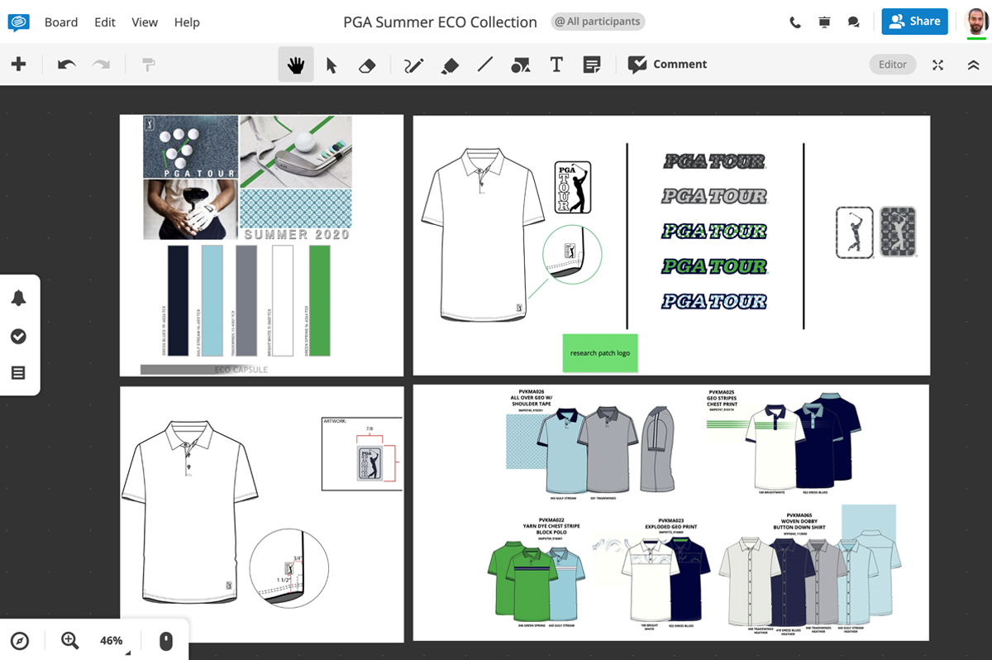Click the dress blues navy color swatch

(x=178, y=301)
